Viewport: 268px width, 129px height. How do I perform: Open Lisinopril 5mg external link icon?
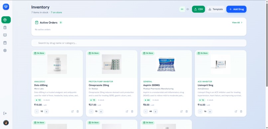[236, 111]
